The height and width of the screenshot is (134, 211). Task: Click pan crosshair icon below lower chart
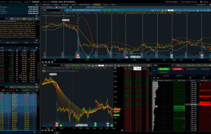(x=43, y=130)
